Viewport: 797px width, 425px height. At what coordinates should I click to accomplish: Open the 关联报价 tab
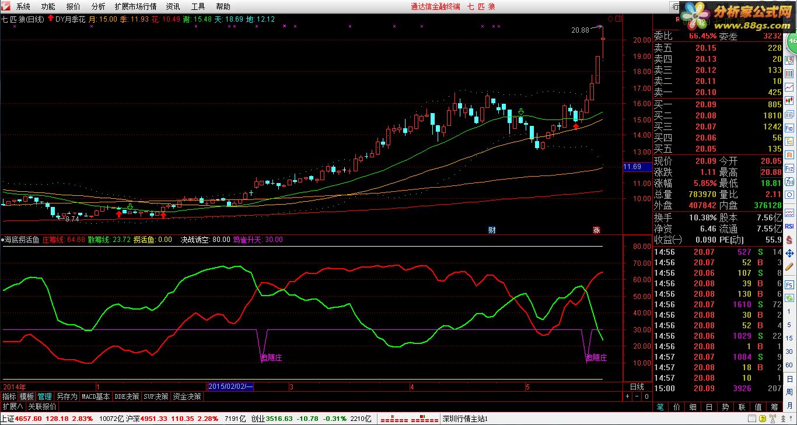43,406
